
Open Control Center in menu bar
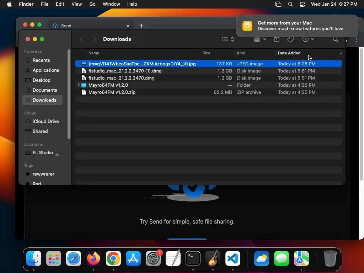pyautogui.click(x=302, y=4)
